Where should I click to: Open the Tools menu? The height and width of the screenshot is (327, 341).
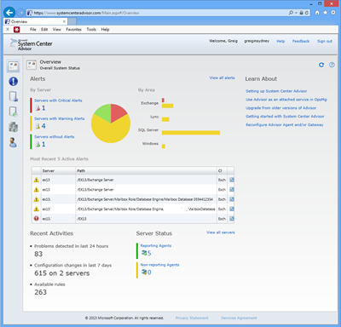(x=91, y=29)
